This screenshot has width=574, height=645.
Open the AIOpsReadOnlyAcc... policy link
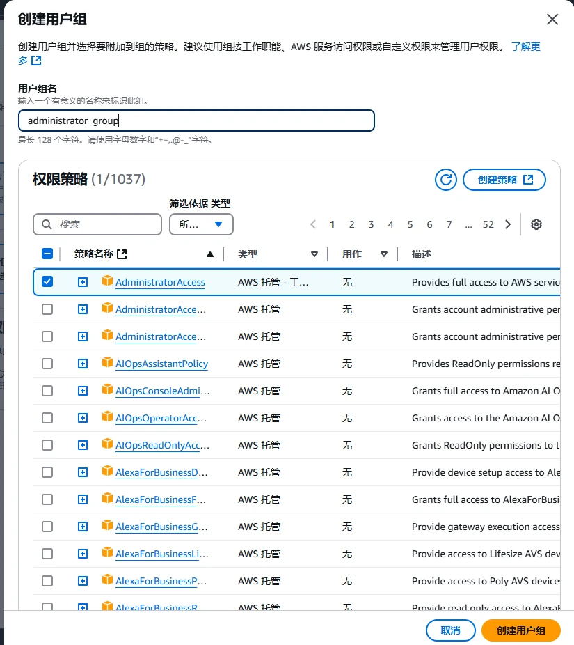pyautogui.click(x=162, y=445)
